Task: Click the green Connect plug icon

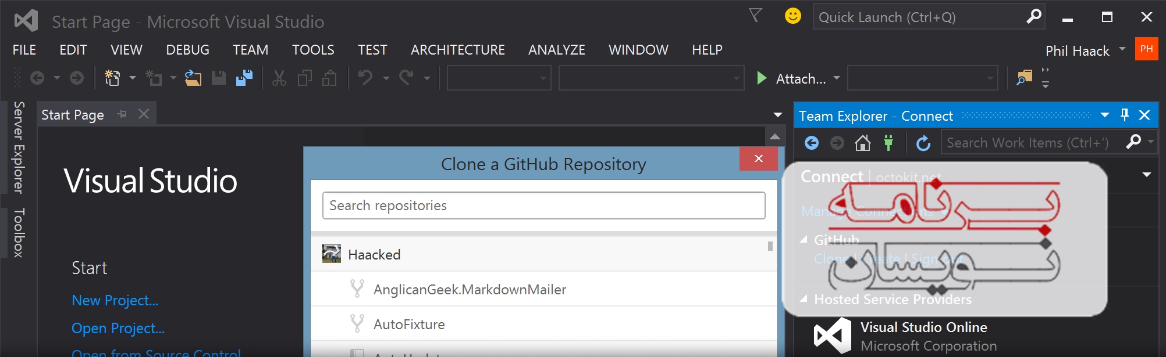Action: [888, 143]
